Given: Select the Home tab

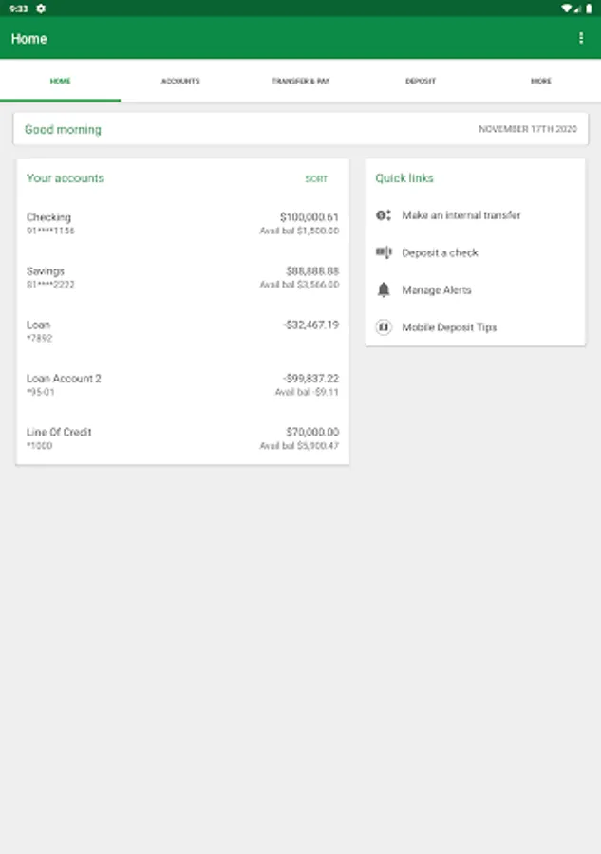Looking at the screenshot, I should tap(60, 81).
